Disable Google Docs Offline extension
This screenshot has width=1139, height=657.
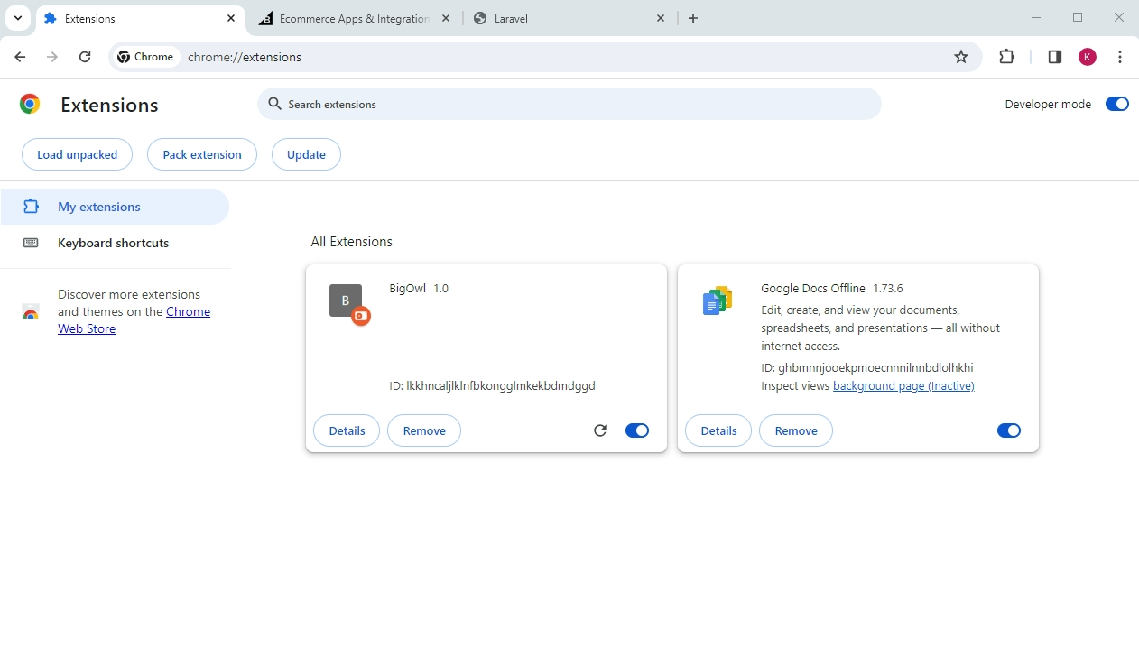tap(1008, 430)
